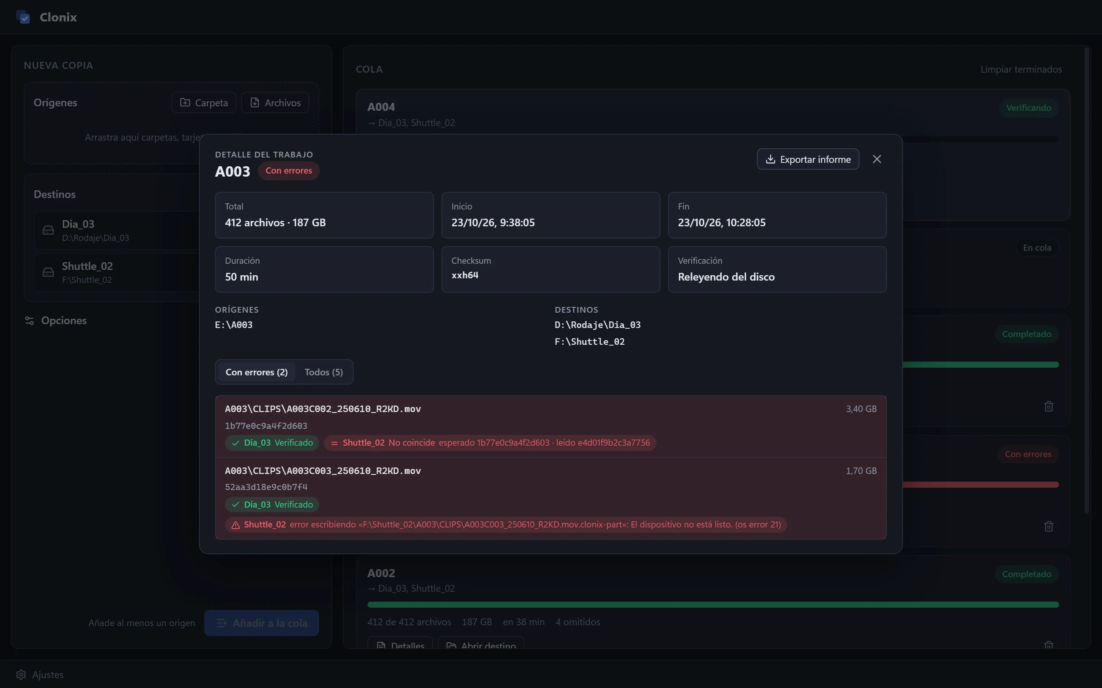Screen dimensions: 1102x688
Task: Click the Shuttle_02 No coincide error badge
Action: [x=489, y=443]
